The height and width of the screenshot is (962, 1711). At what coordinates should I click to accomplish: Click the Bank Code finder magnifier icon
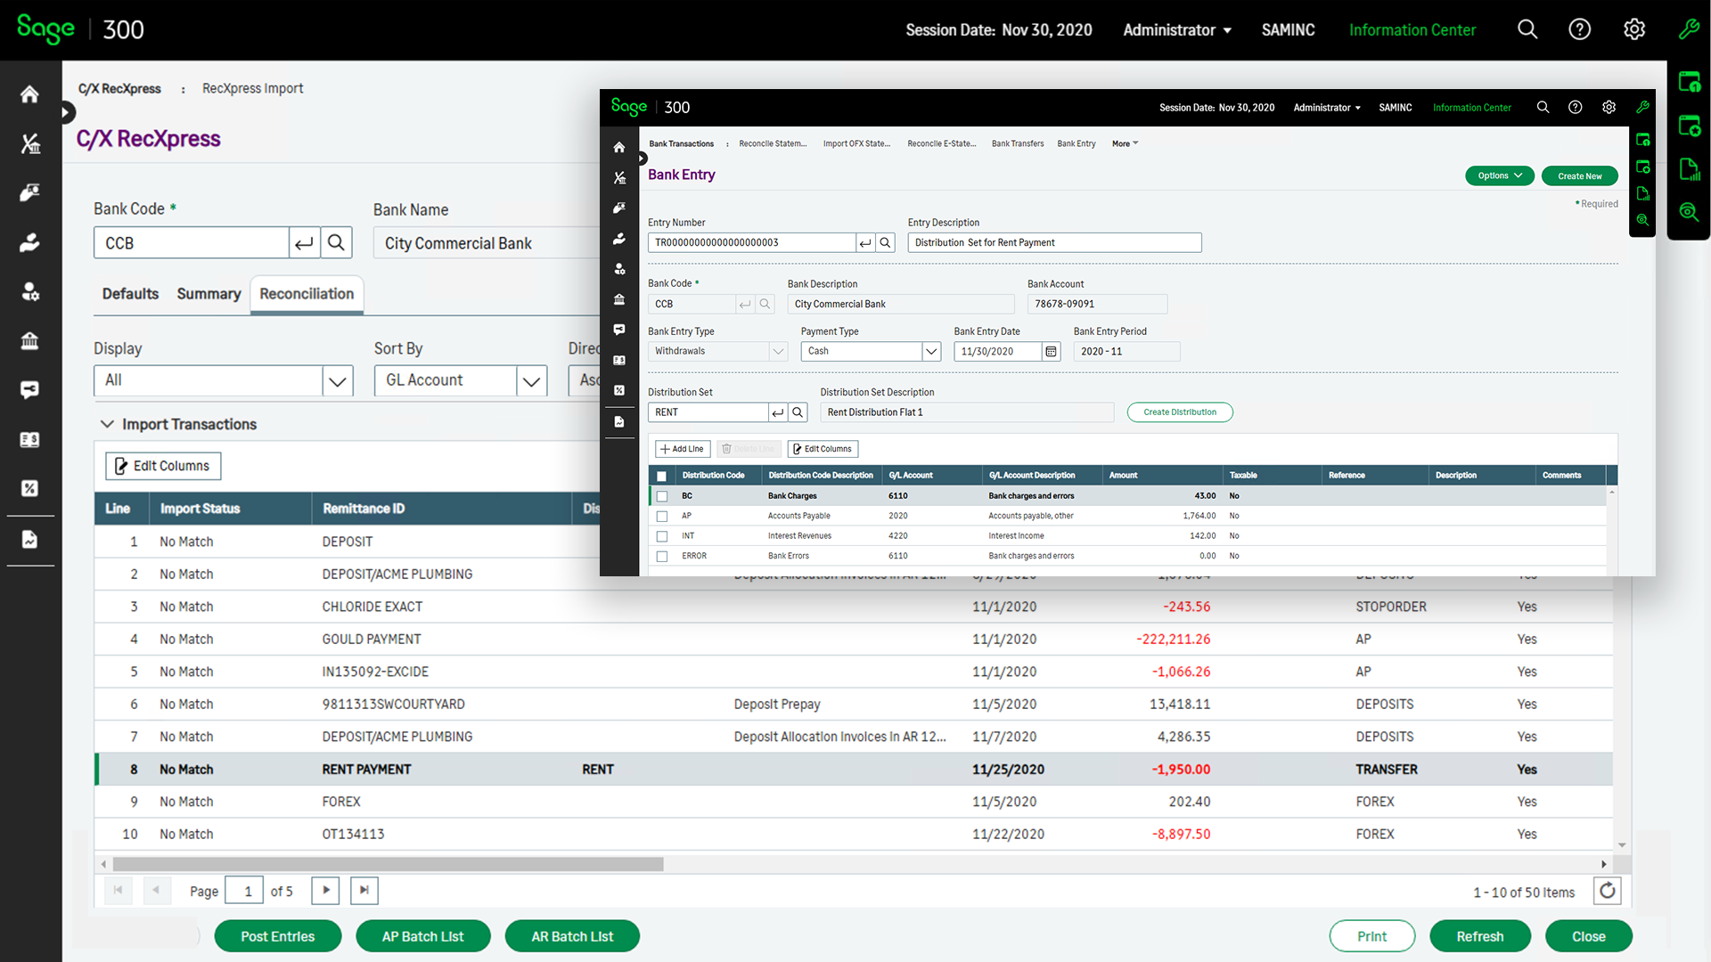[x=336, y=242]
